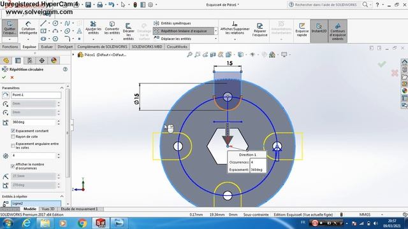Viewport: 408px width, 229px height.
Task: Toggle Rayon de cote checkbox
Action: pyautogui.click(x=13, y=137)
